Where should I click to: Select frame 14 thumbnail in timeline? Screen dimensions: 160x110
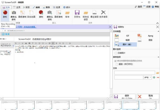pos(131,105)
